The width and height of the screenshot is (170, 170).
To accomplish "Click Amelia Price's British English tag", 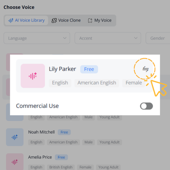I will tap(61, 167).
